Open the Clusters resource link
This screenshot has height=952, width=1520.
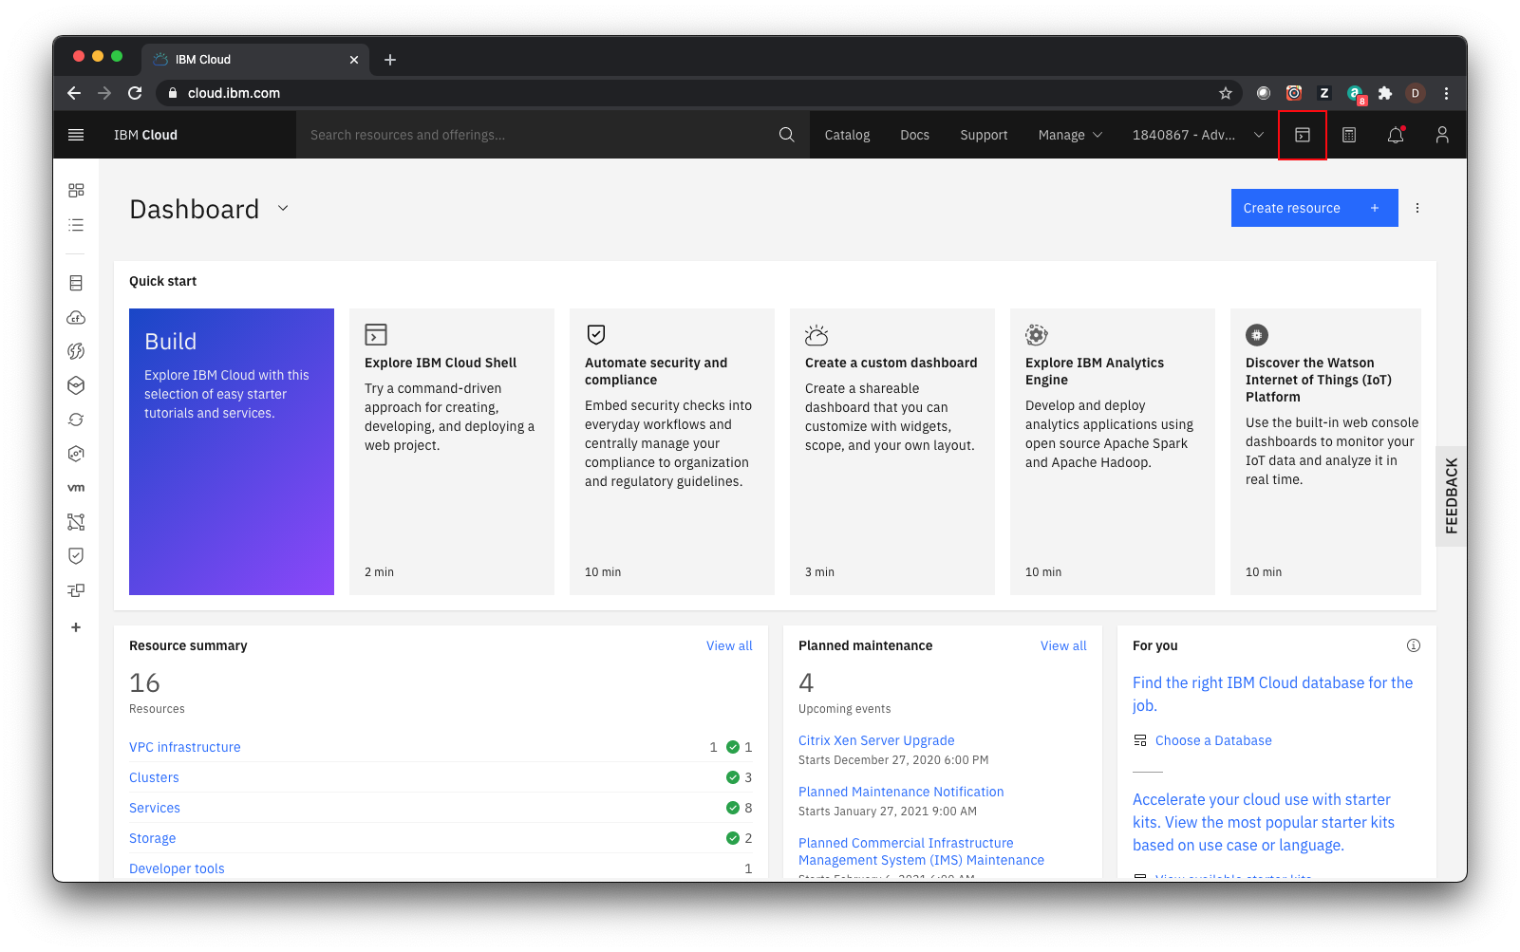click(x=154, y=777)
